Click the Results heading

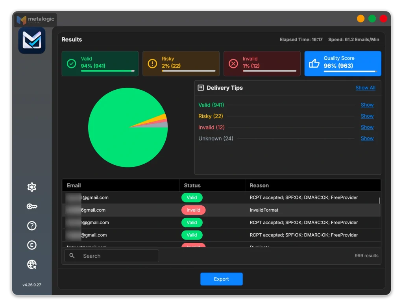(x=72, y=40)
